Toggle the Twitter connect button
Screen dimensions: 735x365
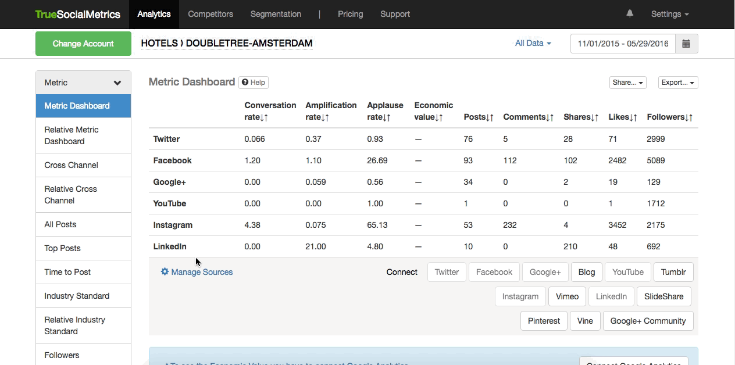[447, 272]
